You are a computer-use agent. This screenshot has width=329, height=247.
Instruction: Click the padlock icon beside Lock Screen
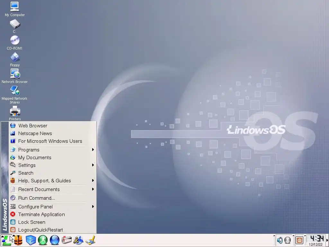coord(13,222)
